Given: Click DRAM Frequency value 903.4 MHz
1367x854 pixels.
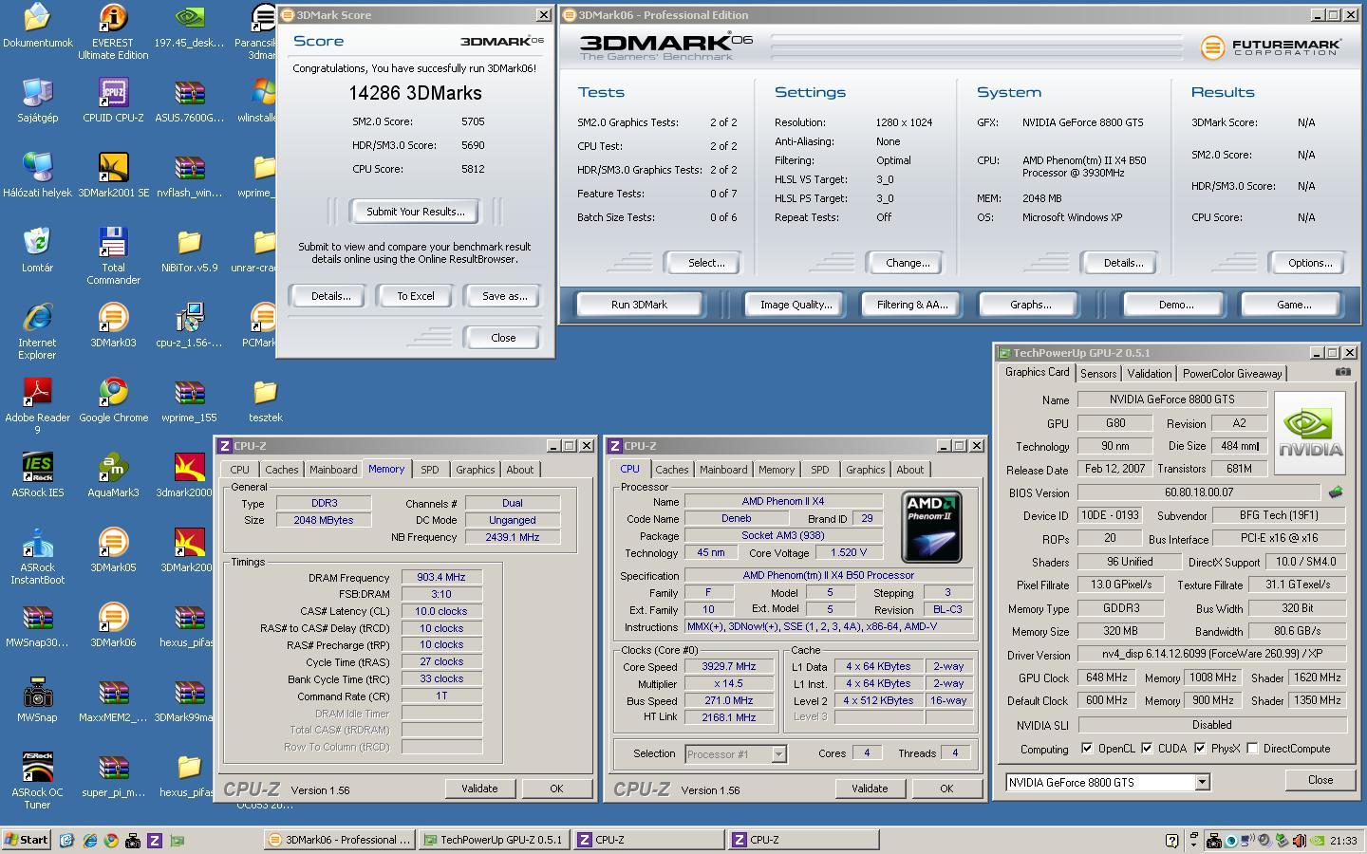Looking at the screenshot, I should click(x=441, y=577).
